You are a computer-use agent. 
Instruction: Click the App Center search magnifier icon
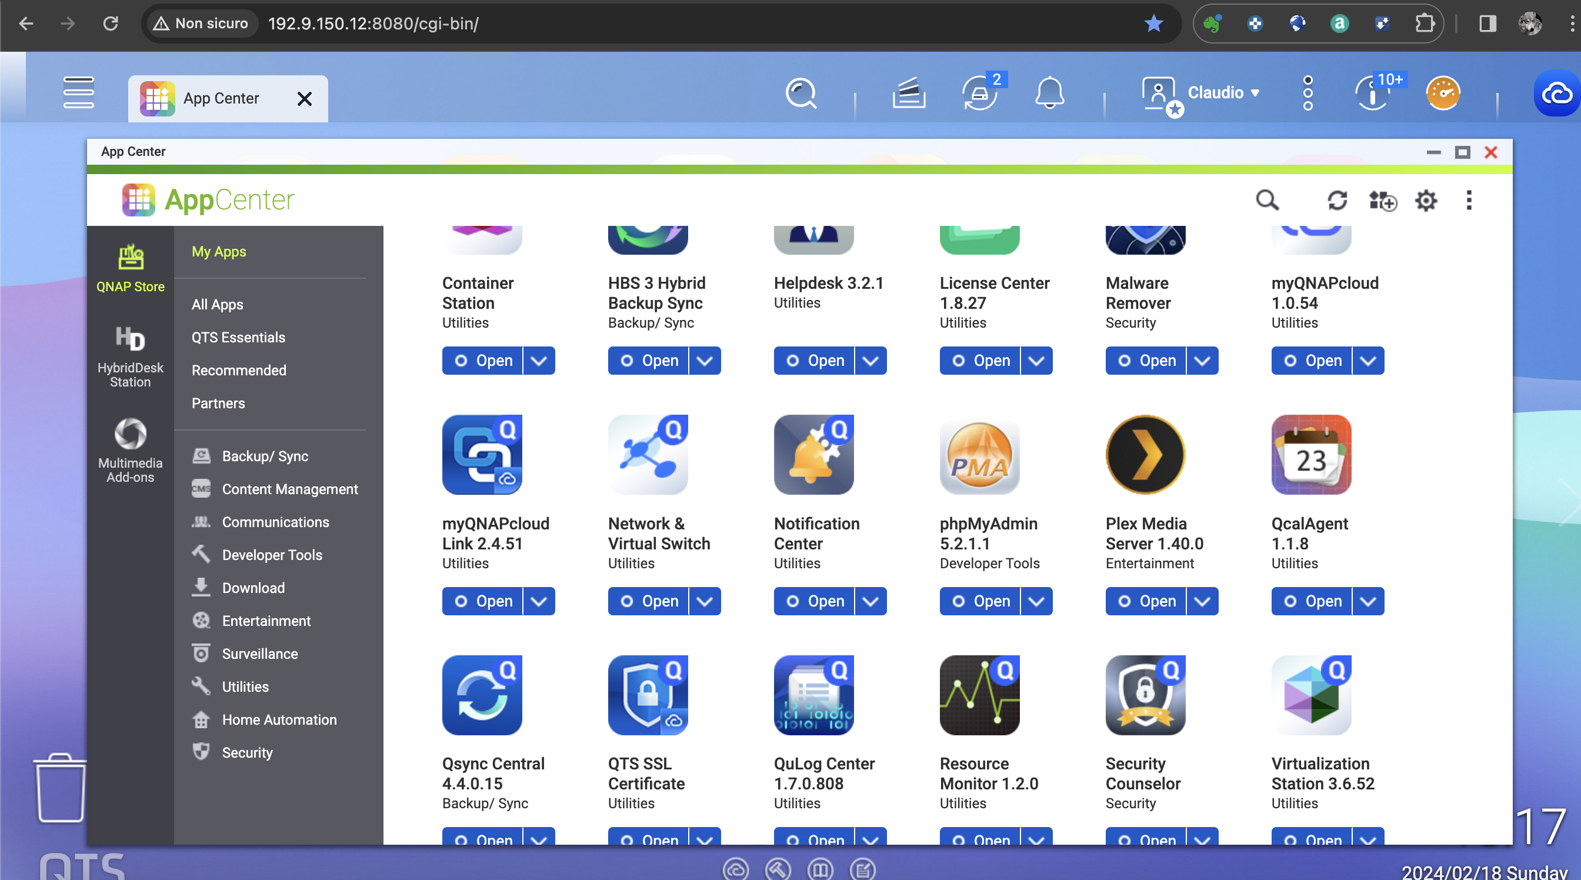[x=1267, y=200]
